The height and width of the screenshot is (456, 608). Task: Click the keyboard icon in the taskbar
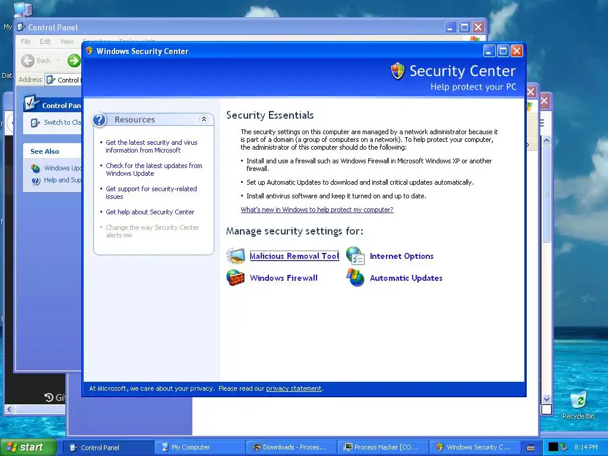pyautogui.click(x=531, y=448)
